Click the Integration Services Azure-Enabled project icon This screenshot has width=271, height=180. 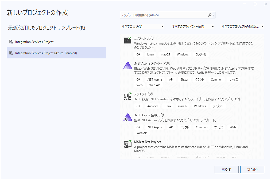click(11, 53)
